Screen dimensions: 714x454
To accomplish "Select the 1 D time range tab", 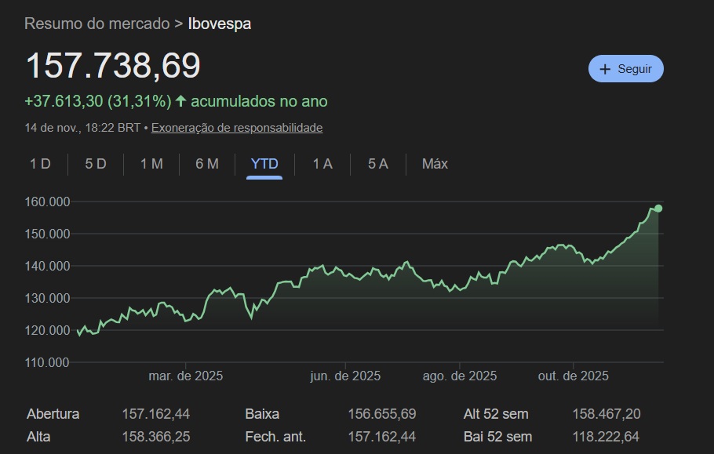I will (40, 164).
